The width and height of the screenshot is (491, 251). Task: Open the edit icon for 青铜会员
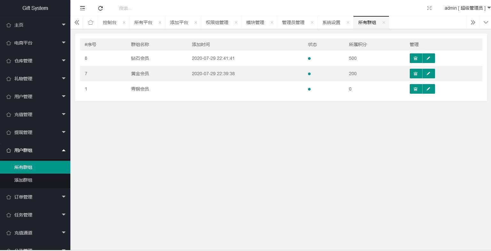pyautogui.click(x=429, y=89)
